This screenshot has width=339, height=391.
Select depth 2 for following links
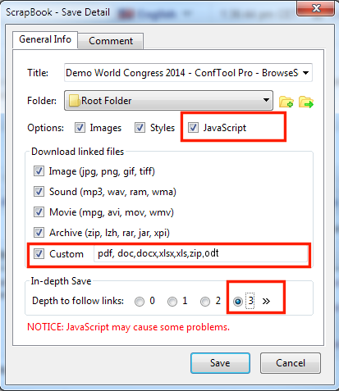[205, 302]
